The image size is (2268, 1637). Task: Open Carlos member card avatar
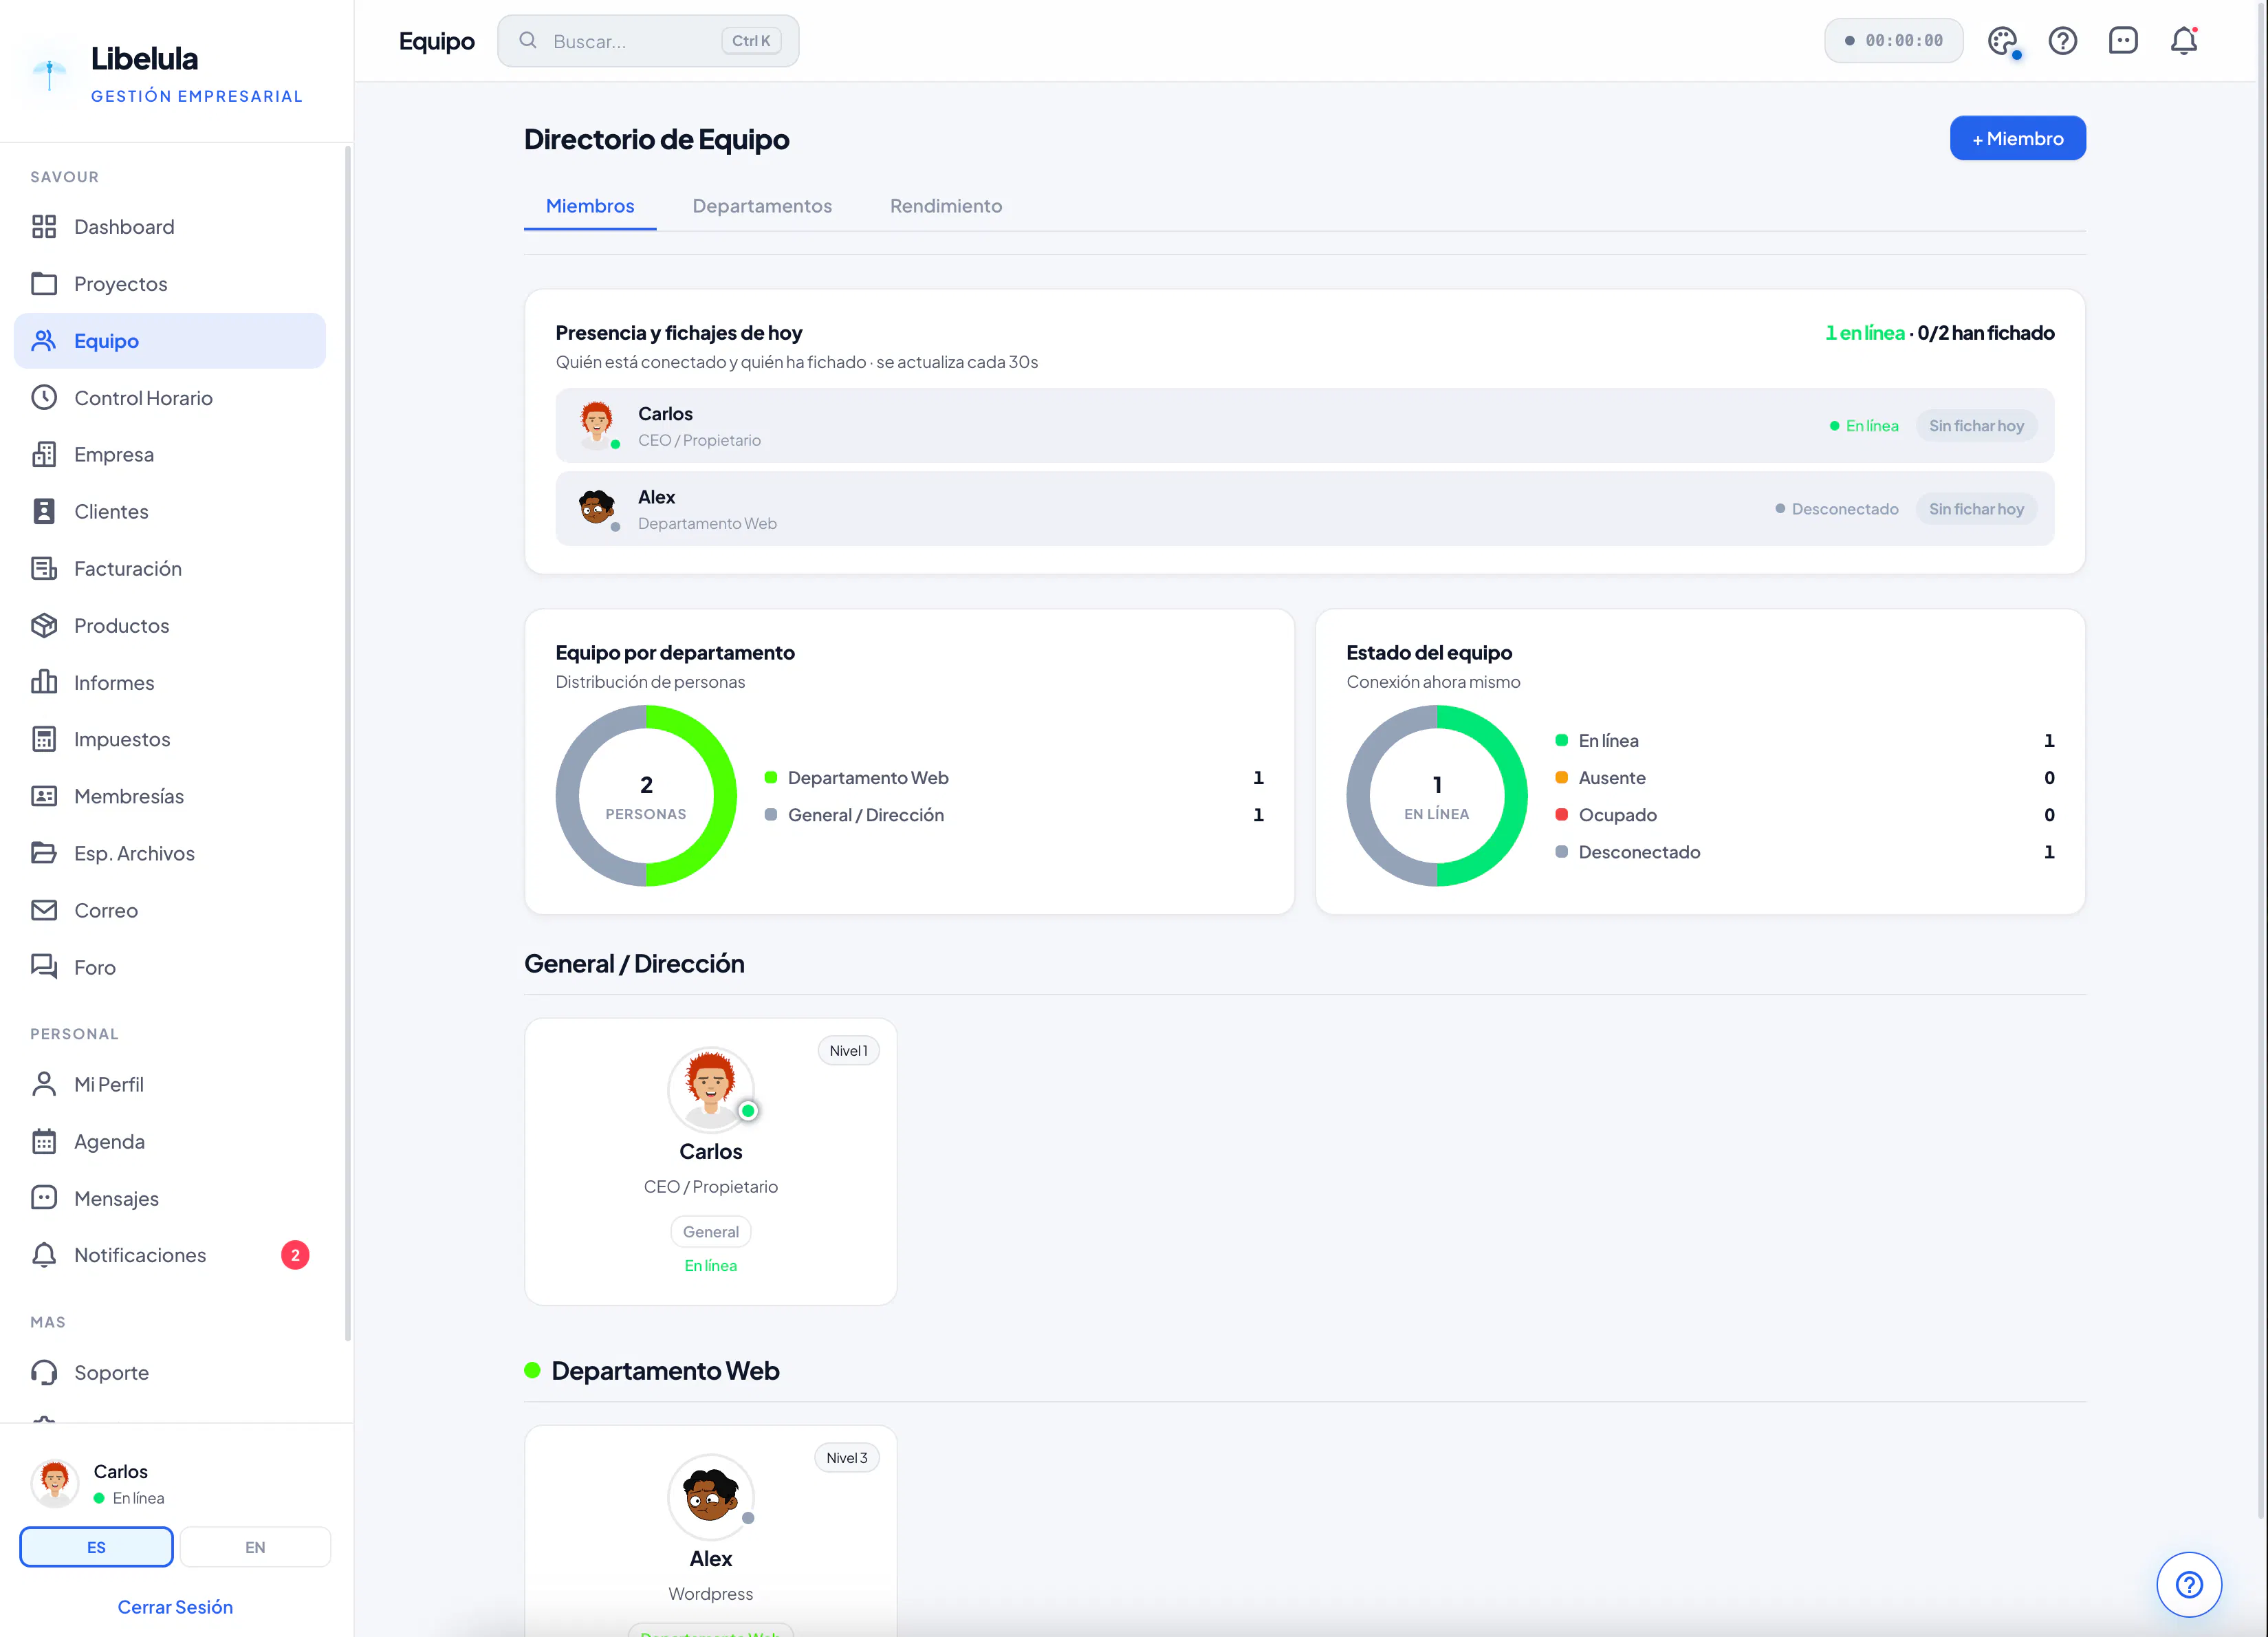[x=711, y=1089]
